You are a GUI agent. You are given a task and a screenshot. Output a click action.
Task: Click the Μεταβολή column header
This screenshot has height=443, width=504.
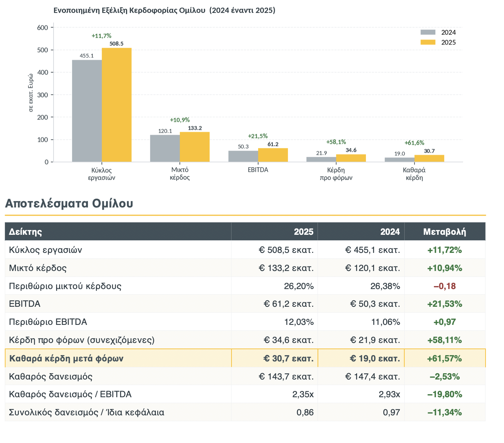point(445,232)
